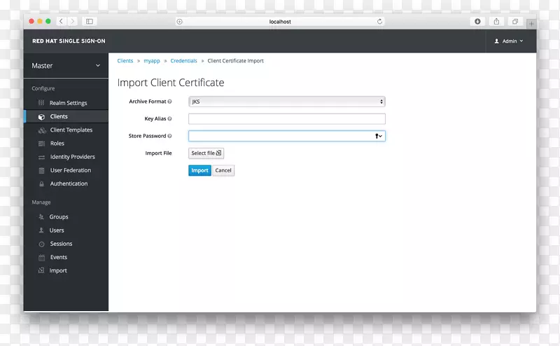
Task: Click the Roles list icon
Action: tap(41, 144)
